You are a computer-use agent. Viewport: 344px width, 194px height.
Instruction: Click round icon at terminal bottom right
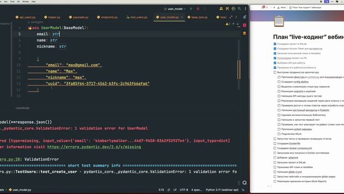(x=245, y=183)
